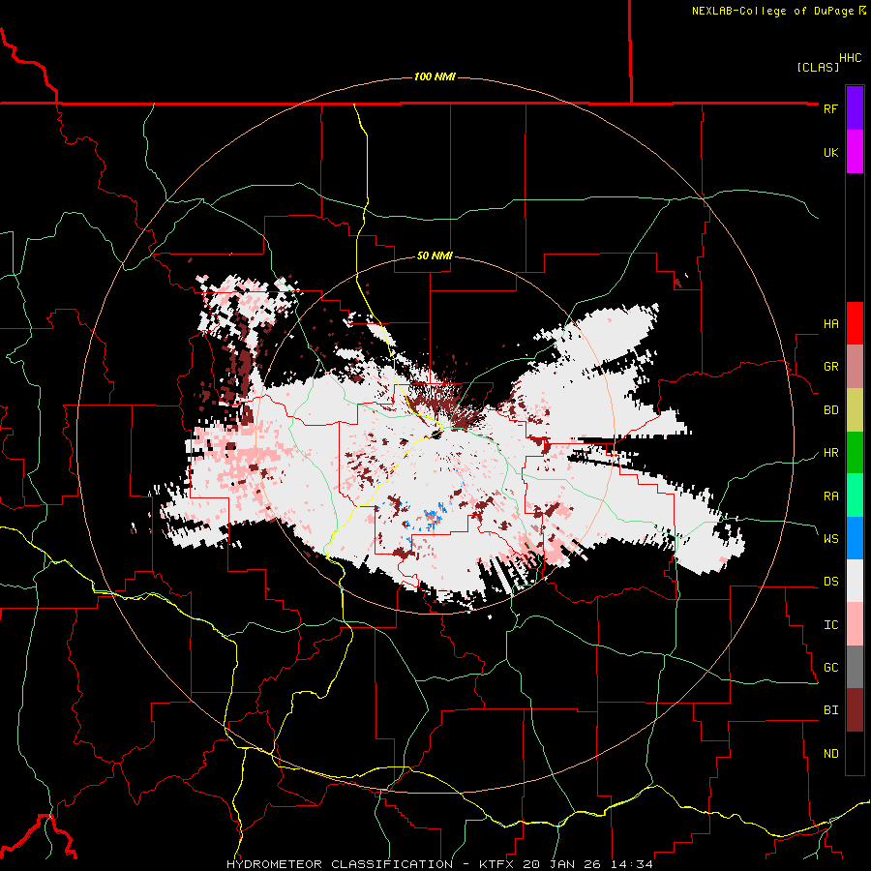
Task: Click the UK magenta legend color block
Action: (x=855, y=152)
